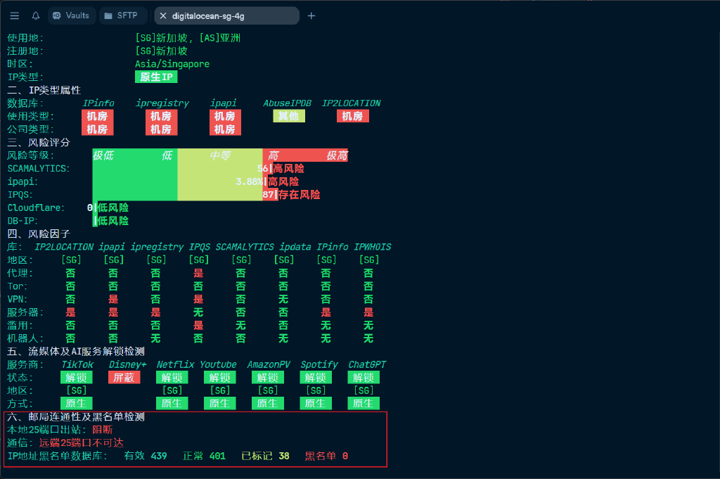This screenshot has width=720, height=479.
Task: Open the sidebar hamburger menu
Action: 14,15
